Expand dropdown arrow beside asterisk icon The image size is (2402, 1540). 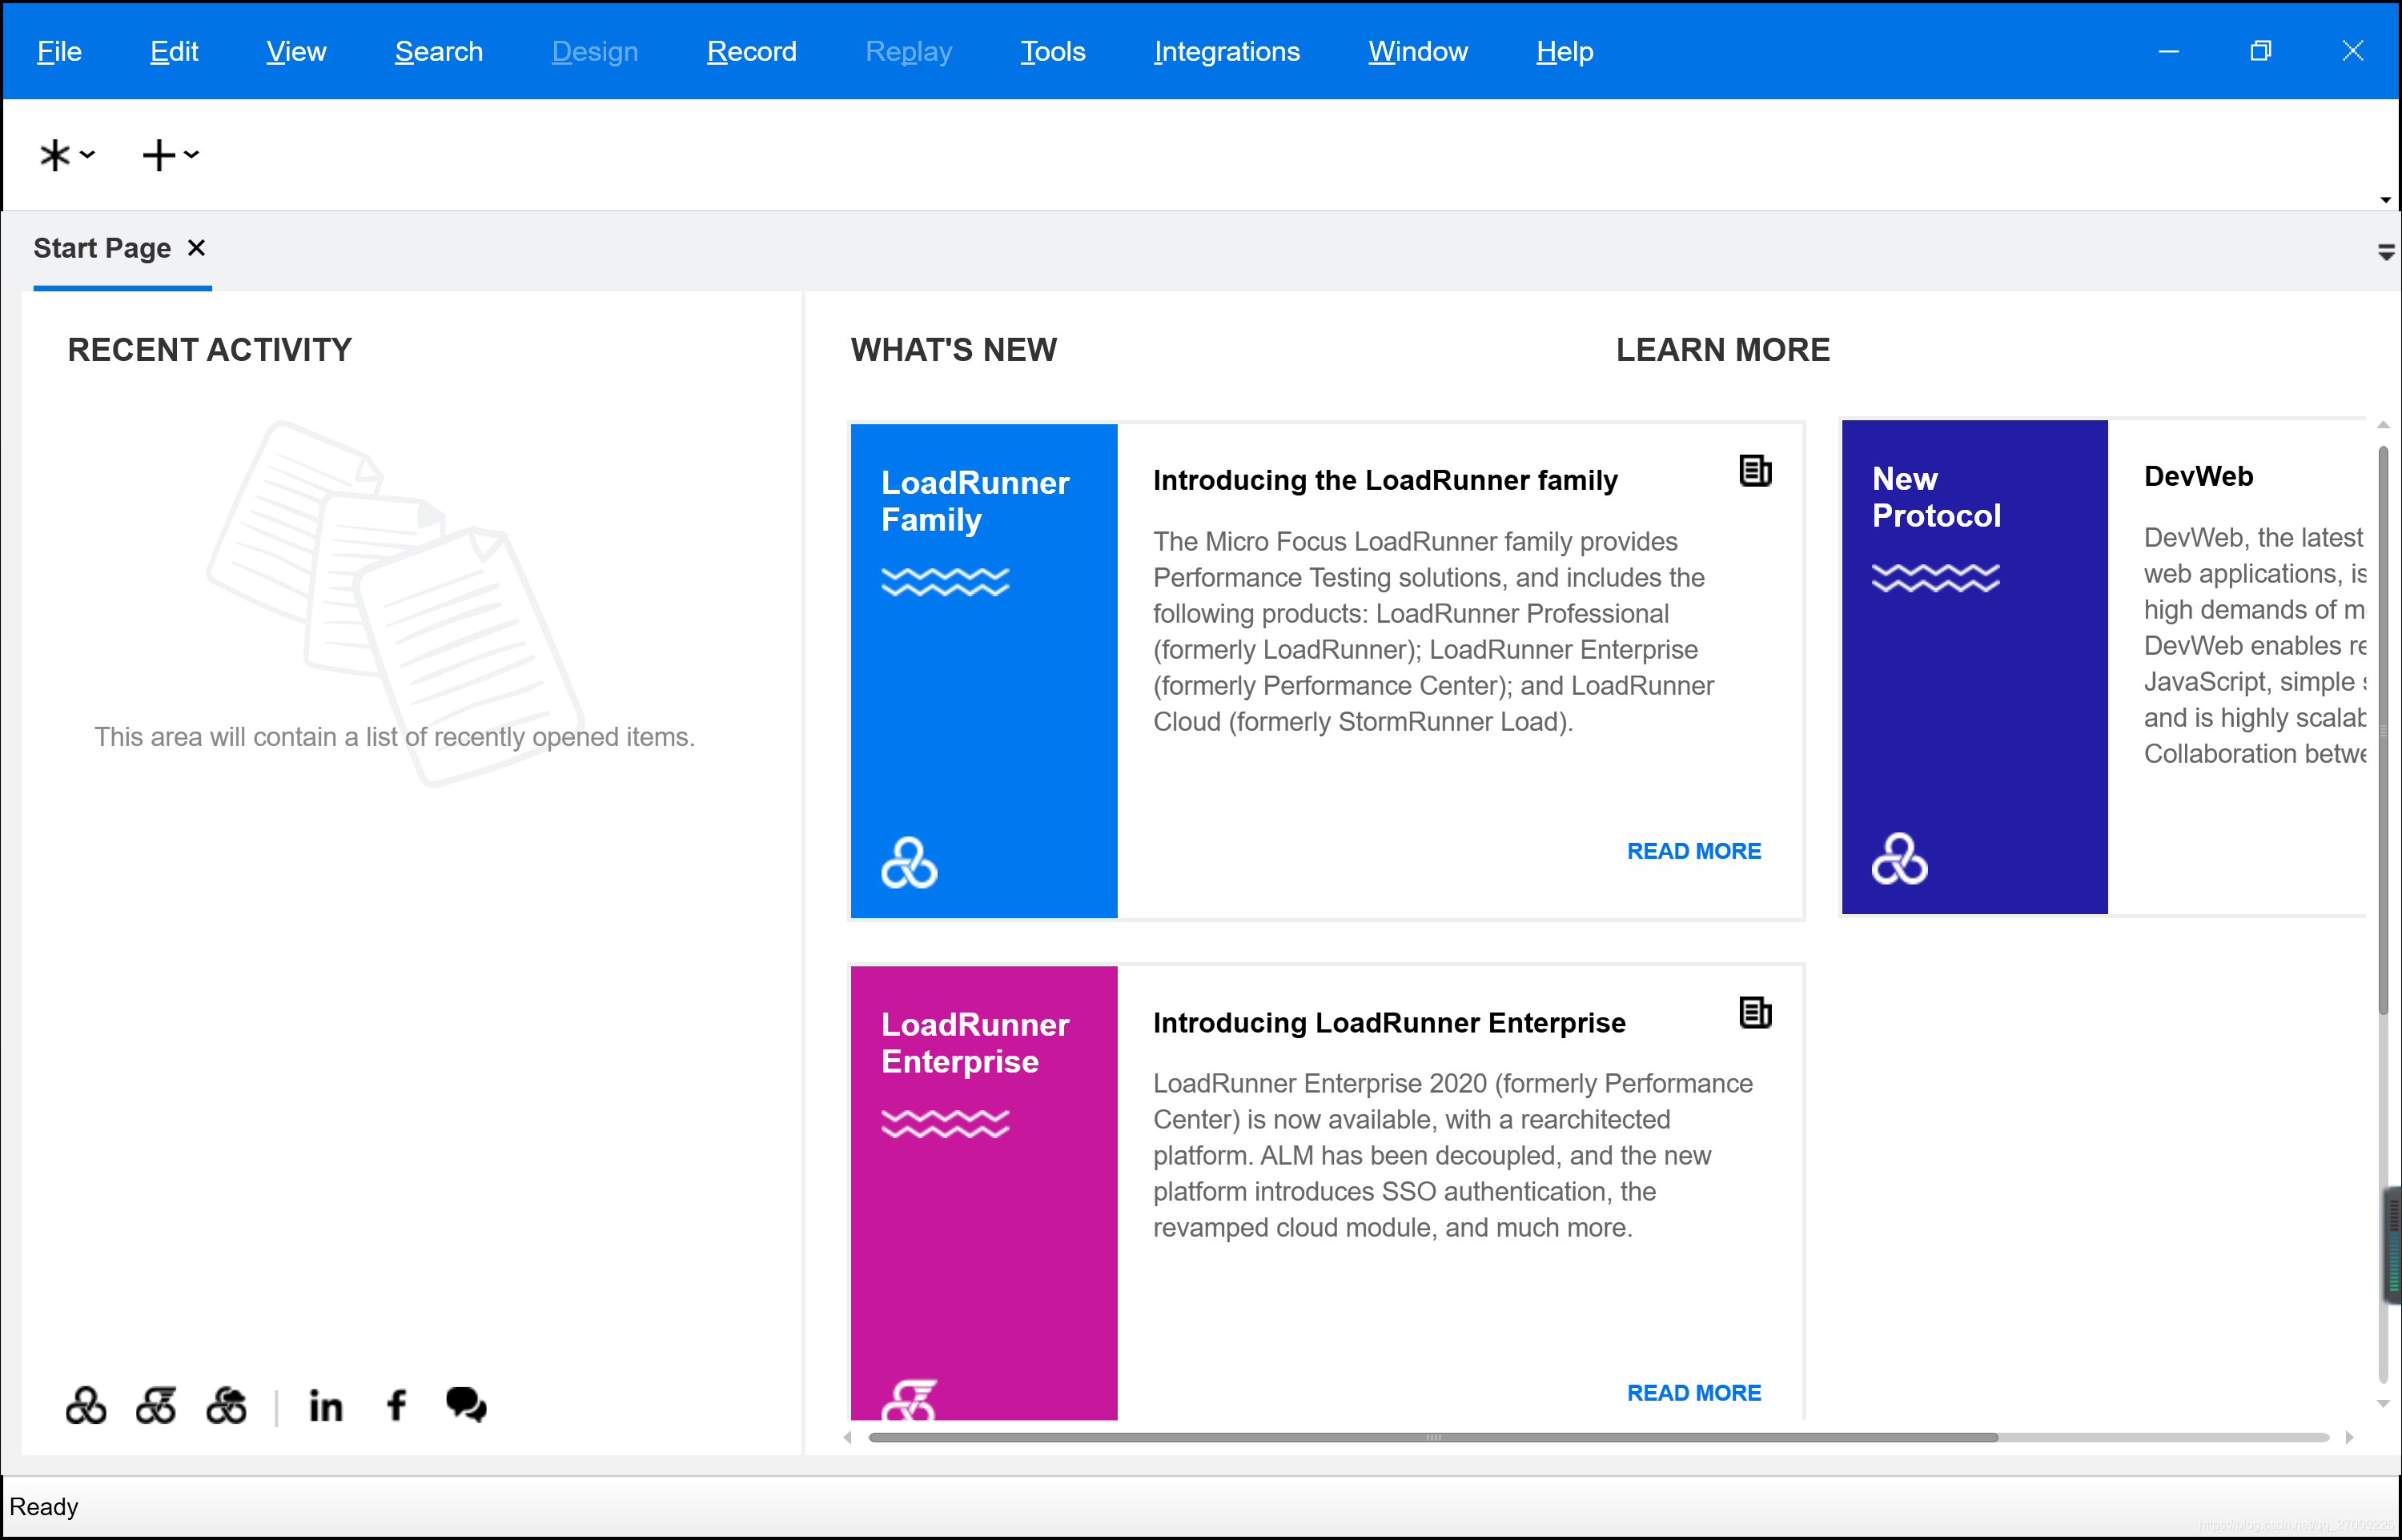pyautogui.click(x=88, y=154)
